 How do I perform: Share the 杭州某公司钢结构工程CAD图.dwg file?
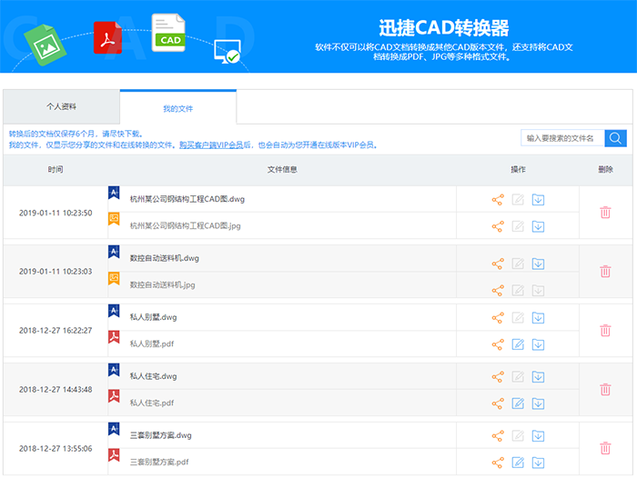click(498, 200)
